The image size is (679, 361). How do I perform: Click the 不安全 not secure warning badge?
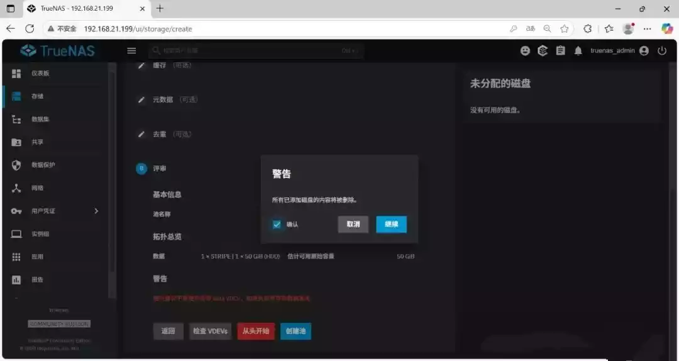tap(62, 28)
